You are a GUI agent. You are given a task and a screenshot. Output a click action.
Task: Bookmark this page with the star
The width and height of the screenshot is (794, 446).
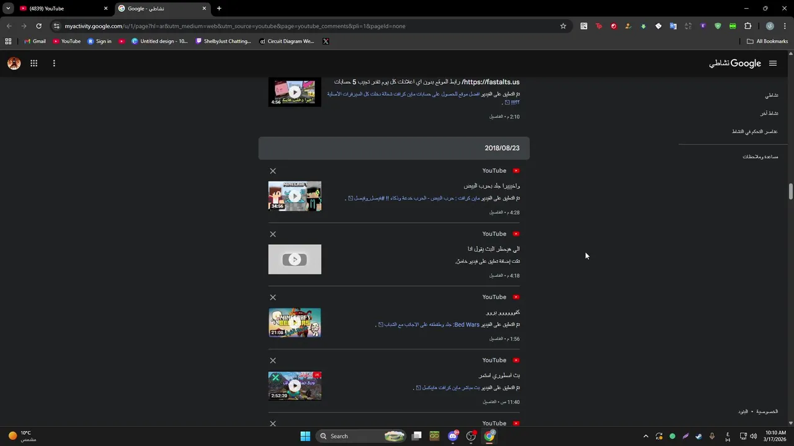(x=563, y=26)
